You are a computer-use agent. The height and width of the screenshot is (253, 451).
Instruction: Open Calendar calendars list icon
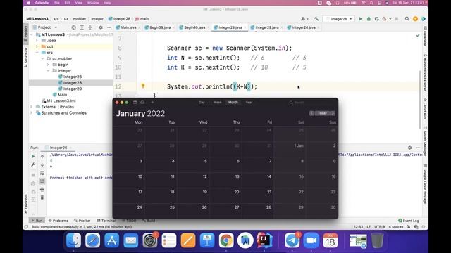coord(135,103)
